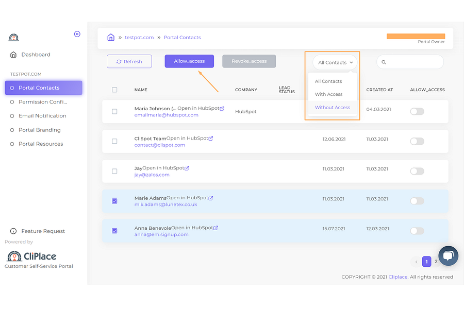Open Portal Branding sidebar item
Viewport: 464px width, 309px height.
pos(39,130)
